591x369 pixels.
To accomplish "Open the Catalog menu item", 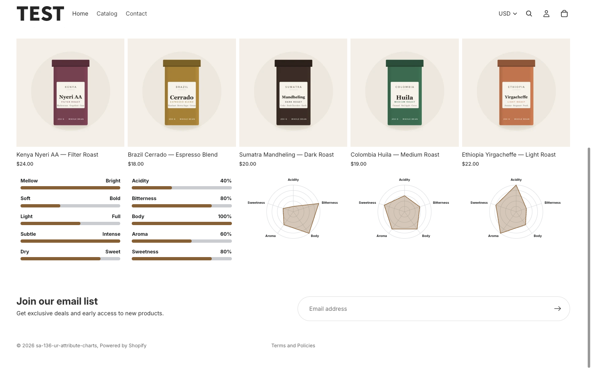I will click(107, 14).
